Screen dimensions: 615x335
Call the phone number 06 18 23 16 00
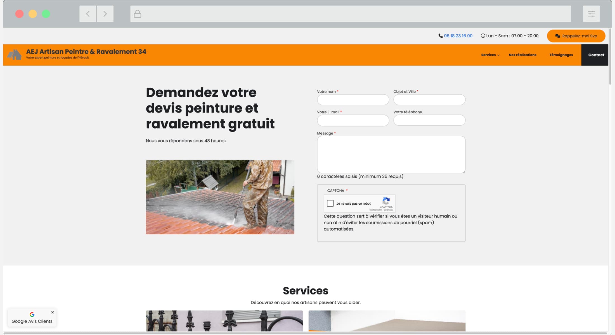[458, 36]
